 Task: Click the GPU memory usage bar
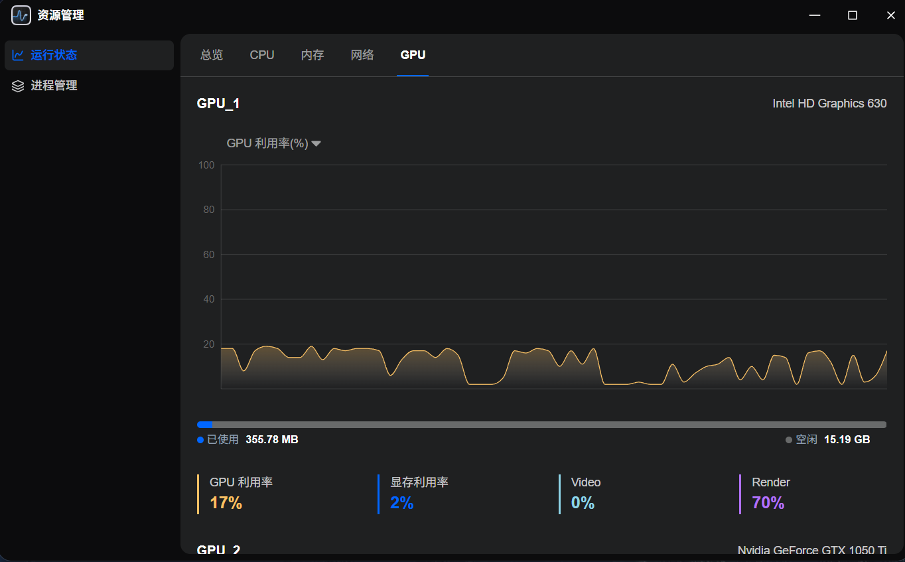tap(541, 425)
